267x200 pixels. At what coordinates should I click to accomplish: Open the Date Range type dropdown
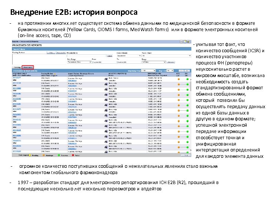click(x=79, y=62)
